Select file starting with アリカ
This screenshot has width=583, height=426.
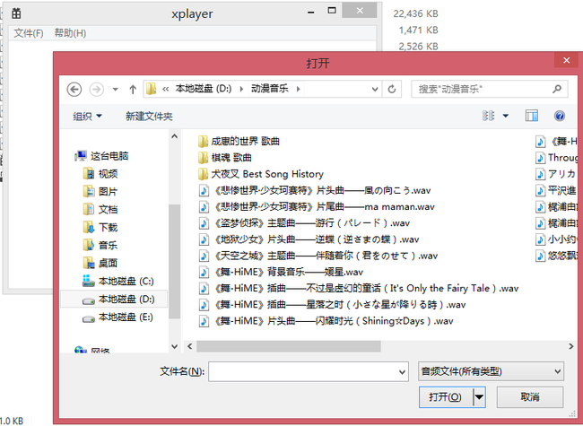point(557,174)
